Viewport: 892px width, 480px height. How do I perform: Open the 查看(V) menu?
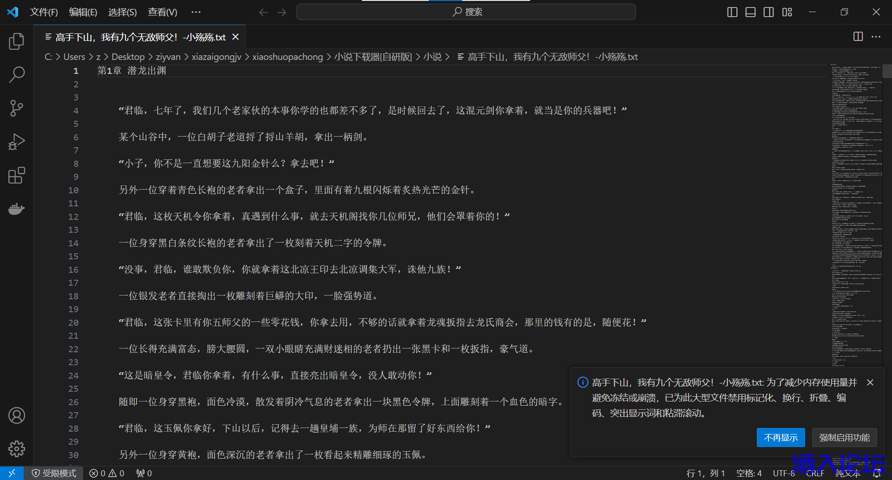[x=162, y=12]
